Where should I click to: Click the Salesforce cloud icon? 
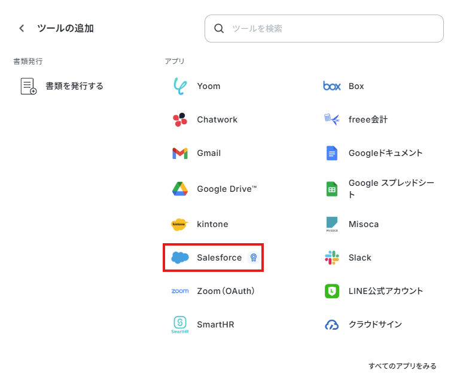pos(180,258)
